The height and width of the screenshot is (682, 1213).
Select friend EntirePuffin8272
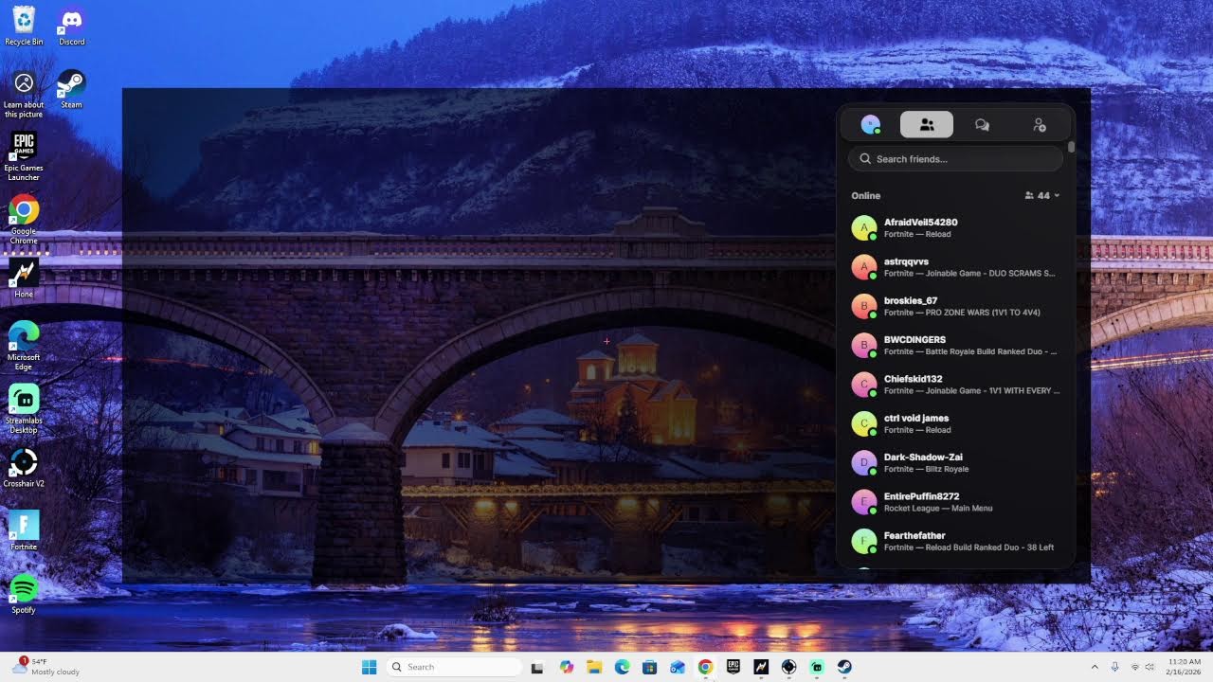coord(955,502)
